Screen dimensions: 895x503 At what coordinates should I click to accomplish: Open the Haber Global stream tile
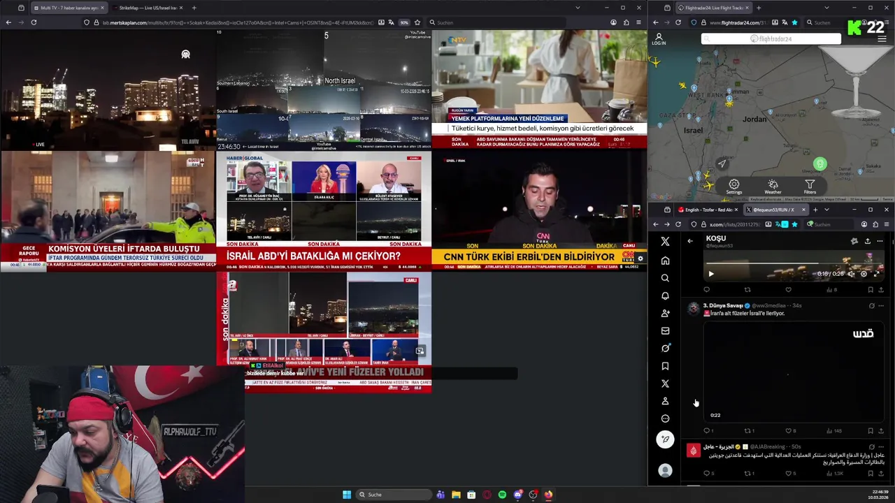pyautogui.click(x=324, y=211)
